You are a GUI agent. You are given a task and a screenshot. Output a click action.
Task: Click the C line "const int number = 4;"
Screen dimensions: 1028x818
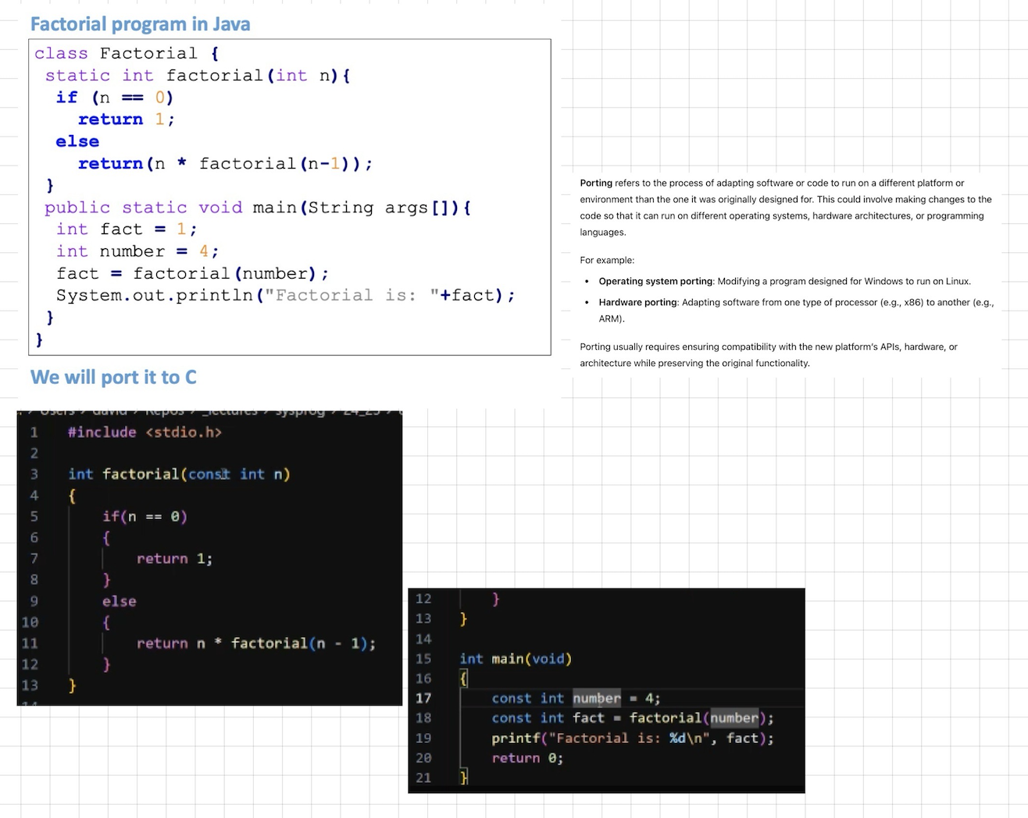pyautogui.click(x=576, y=699)
